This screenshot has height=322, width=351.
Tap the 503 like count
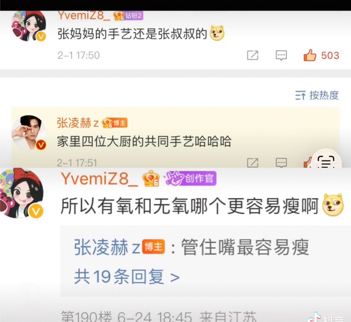pyautogui.click(x=330, y=55)
